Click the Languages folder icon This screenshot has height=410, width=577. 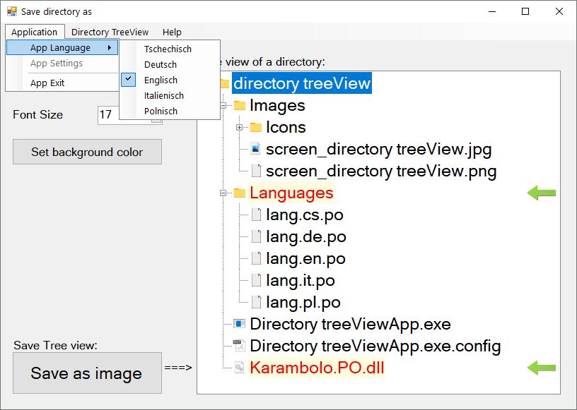point(240,193)
